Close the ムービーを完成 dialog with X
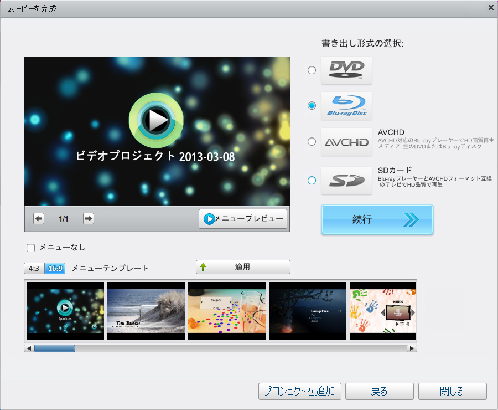The width and height of the screenshot is (498, 410). tap(491, 8)
